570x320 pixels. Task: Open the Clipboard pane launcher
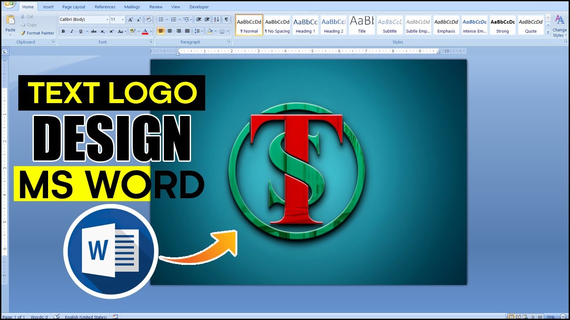tap(53, 42)
